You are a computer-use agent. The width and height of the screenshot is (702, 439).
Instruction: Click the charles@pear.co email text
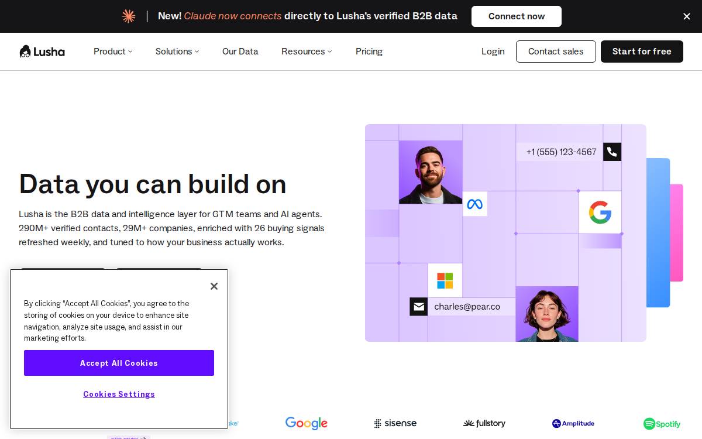point(467,307)
